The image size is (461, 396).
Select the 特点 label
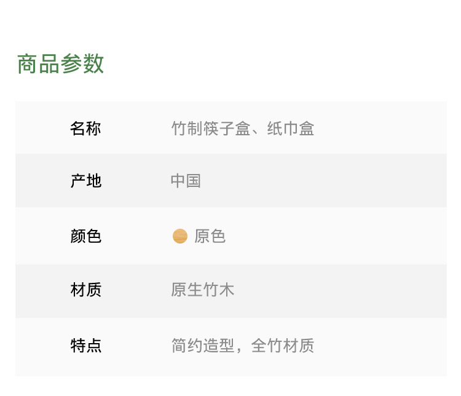click(x=85, y=346)
